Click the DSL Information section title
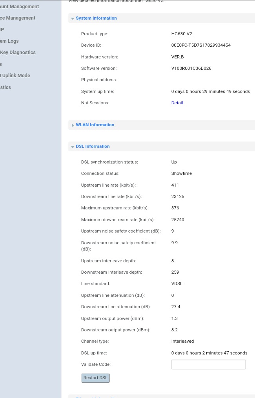Image resolution: width=255 pixels, height=398 pixels. (93, 146)
